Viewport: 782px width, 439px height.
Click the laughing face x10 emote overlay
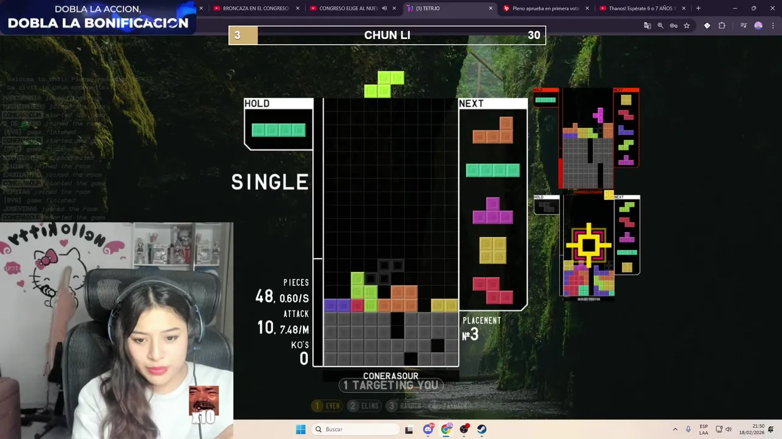(x=203, y=404)
